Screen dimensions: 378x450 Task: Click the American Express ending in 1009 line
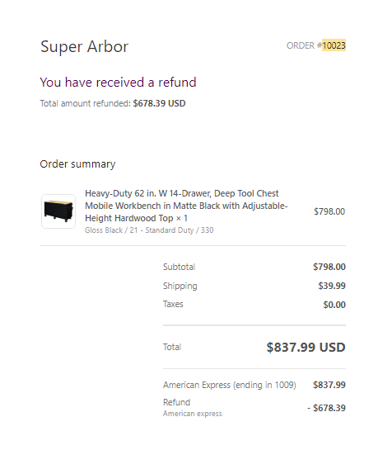tap(230, 385)
